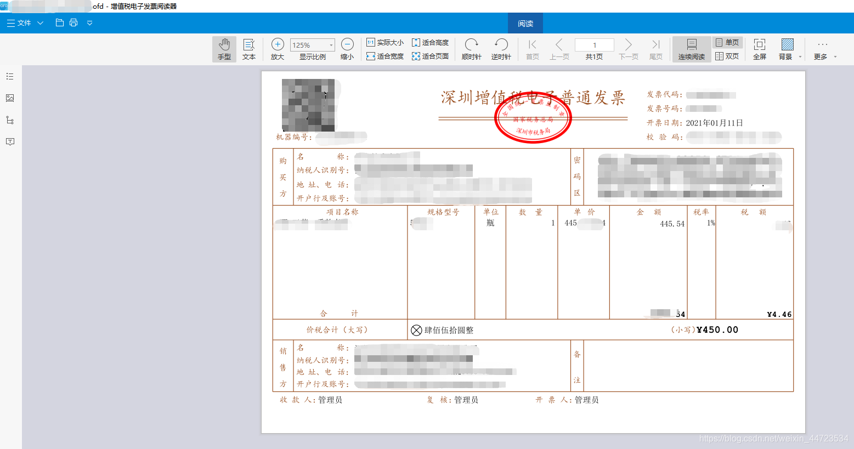Set view to 适合页面
The image size is (854, 449).
[431, 56]
